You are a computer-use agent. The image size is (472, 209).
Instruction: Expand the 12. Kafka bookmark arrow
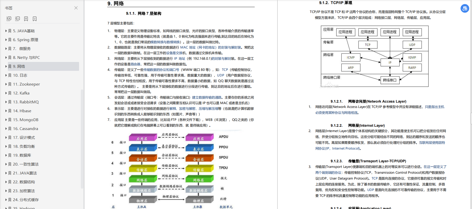tap(6, 93)
